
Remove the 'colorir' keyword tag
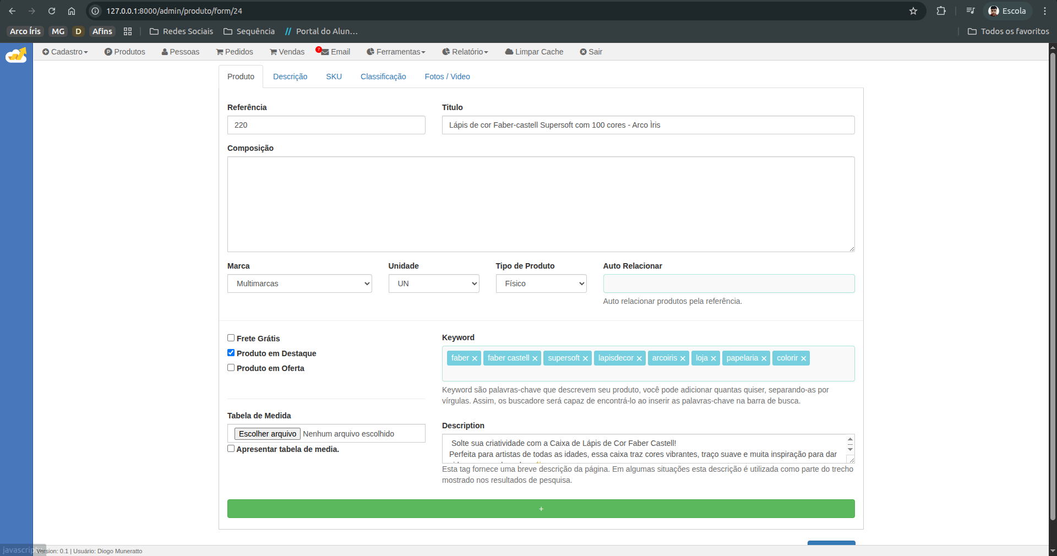pyautogui.click(x=803, y=358)
